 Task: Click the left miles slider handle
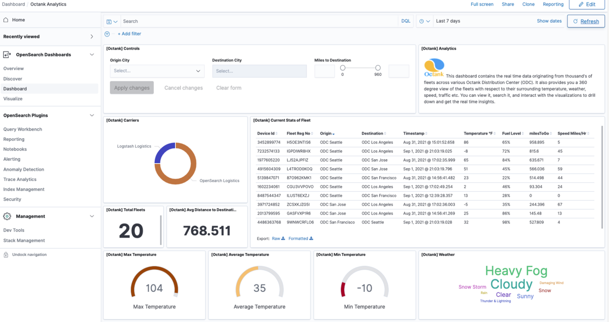pos(343,68)
